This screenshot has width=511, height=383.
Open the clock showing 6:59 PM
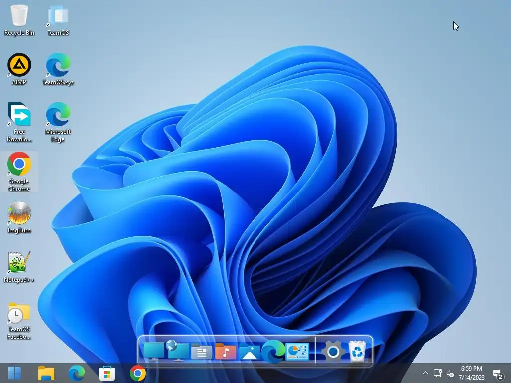(x=471, y=373)
